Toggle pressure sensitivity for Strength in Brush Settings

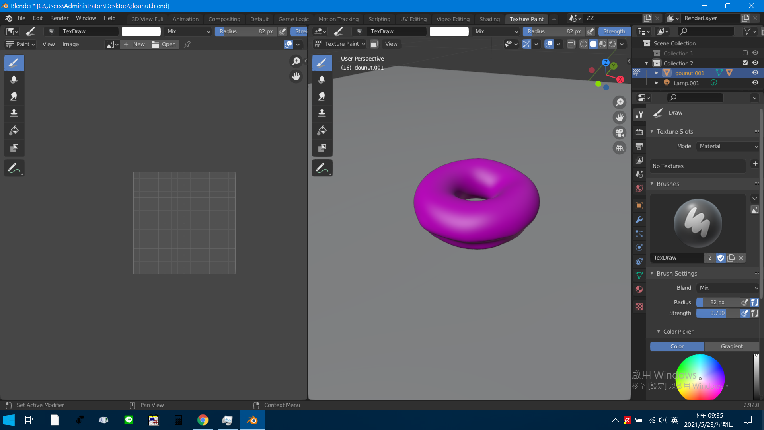(x=745, y=313)
